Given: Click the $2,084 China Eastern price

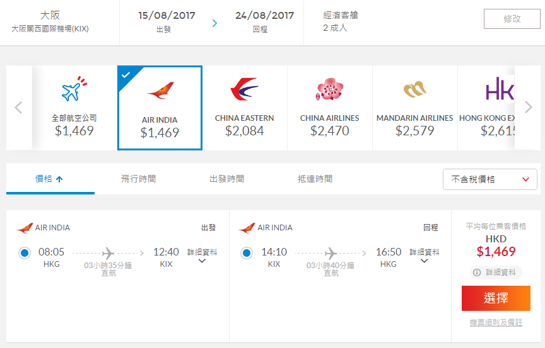Looking at the screenshot, I should pos(244,131).
